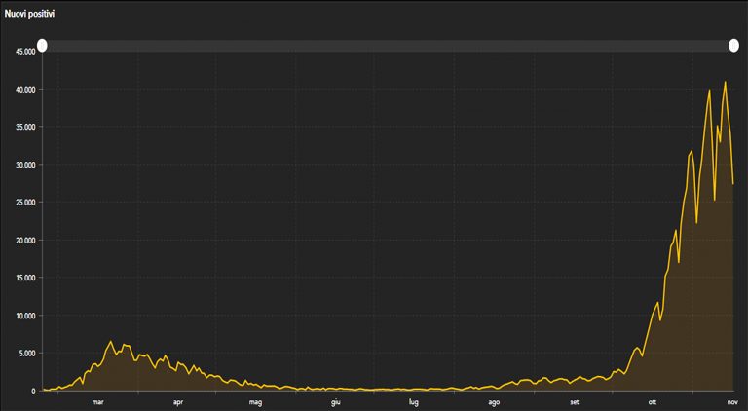Click the 40.000 y-axis label

pyautogui.click(x=25, y=90)
